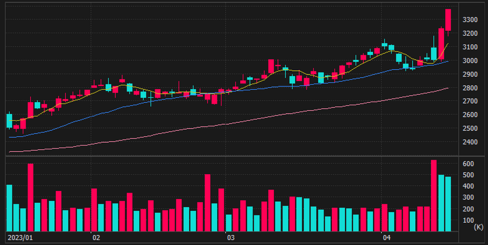This screenshot has width=488, height=245.
Task: Select the 2800 price level label
Action: [470, 88]
